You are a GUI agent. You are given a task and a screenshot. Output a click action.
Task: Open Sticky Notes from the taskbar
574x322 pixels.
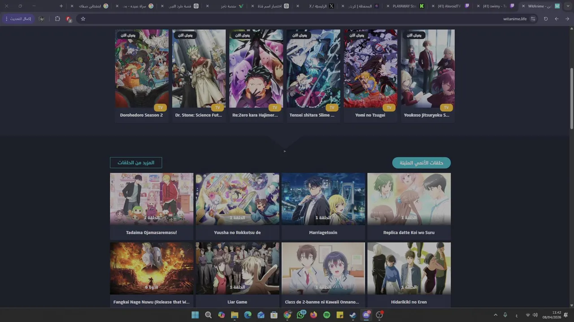[x=340, y=315]
